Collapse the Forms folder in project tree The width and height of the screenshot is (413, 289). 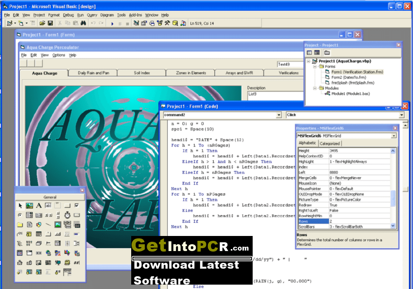pyautogui.click(x=315, y=67)
